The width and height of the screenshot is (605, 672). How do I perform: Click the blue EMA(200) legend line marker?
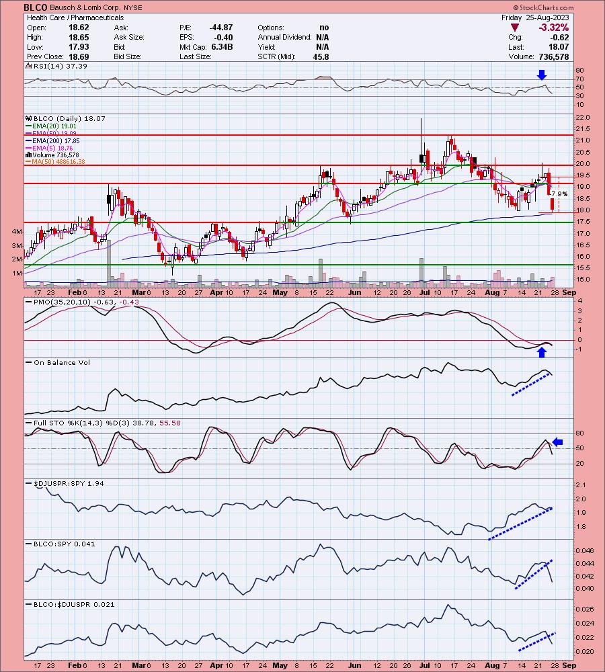[x=29, y=140]
